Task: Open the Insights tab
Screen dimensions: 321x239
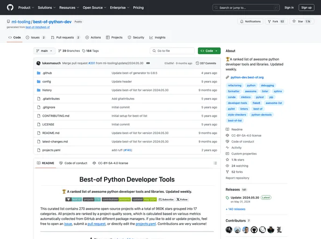Action: (157, 37)
